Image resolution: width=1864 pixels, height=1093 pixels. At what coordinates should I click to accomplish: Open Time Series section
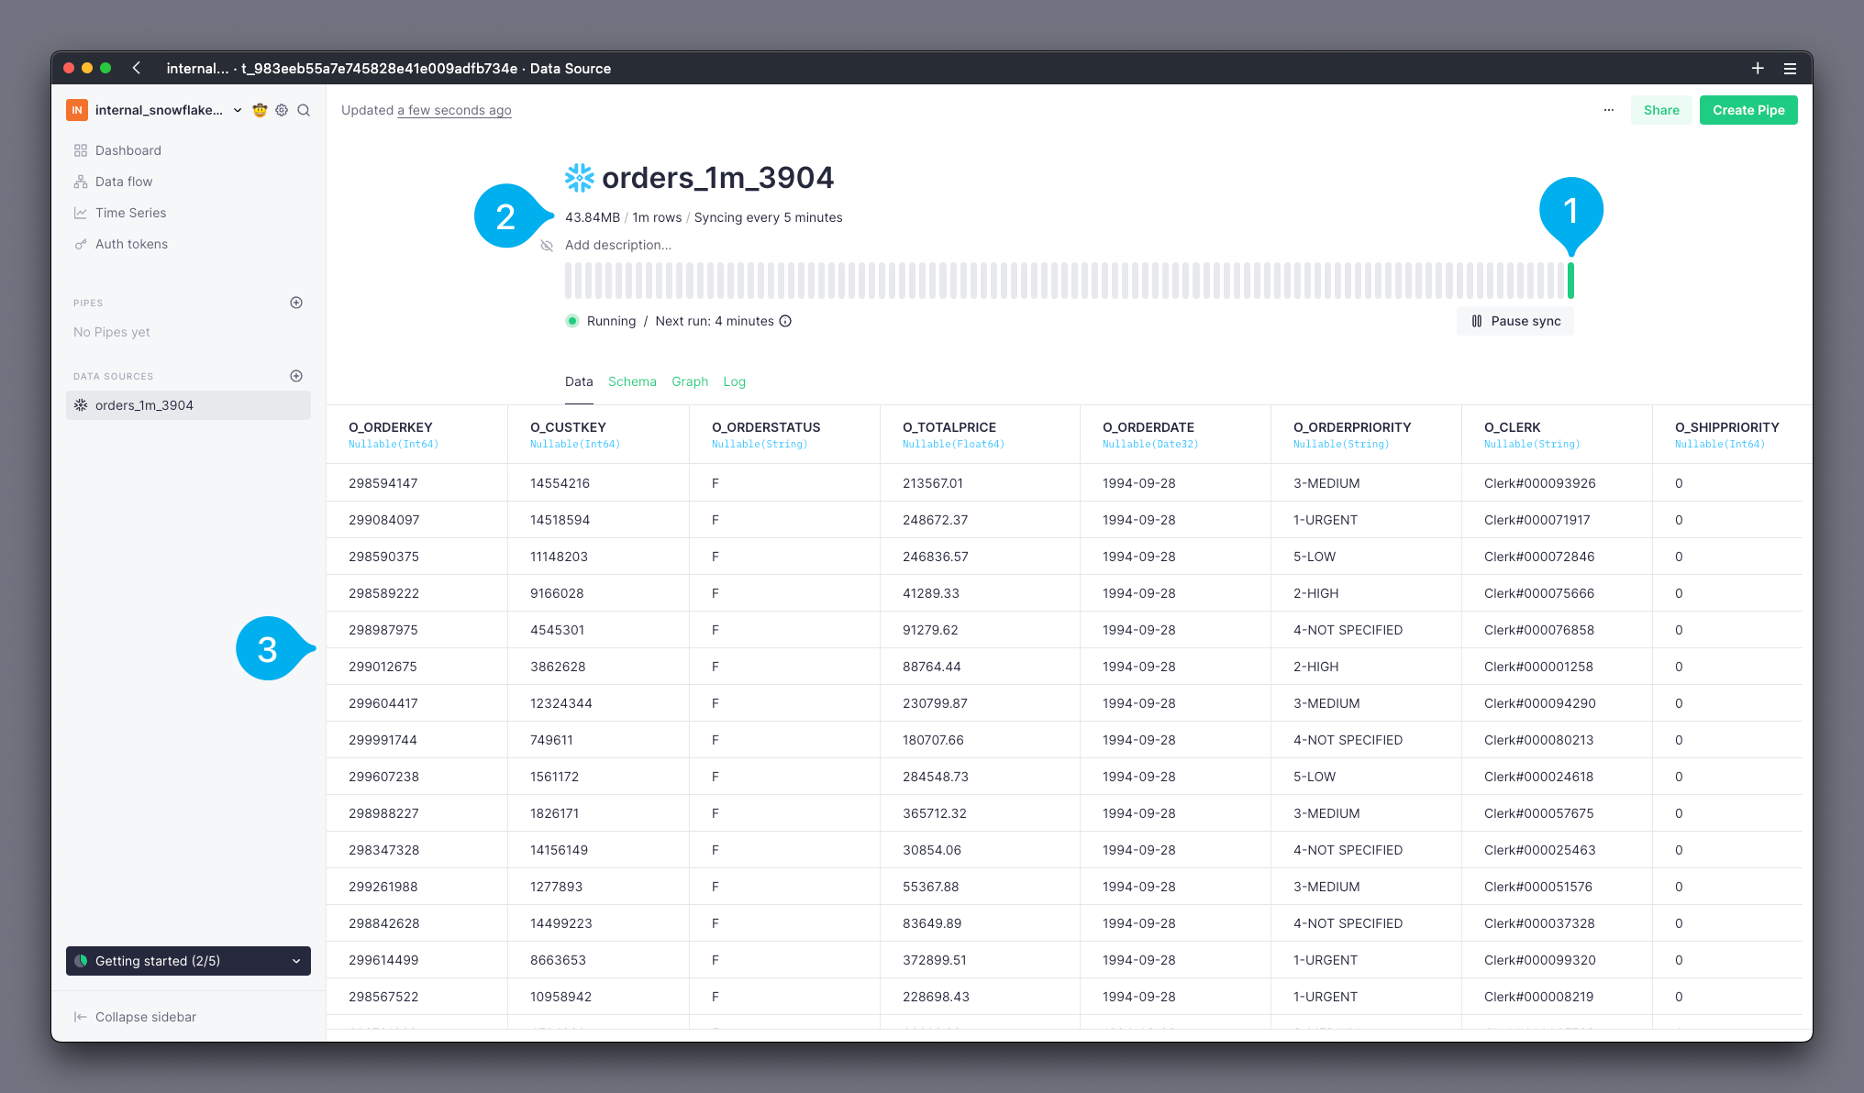[x=130, y=213]
